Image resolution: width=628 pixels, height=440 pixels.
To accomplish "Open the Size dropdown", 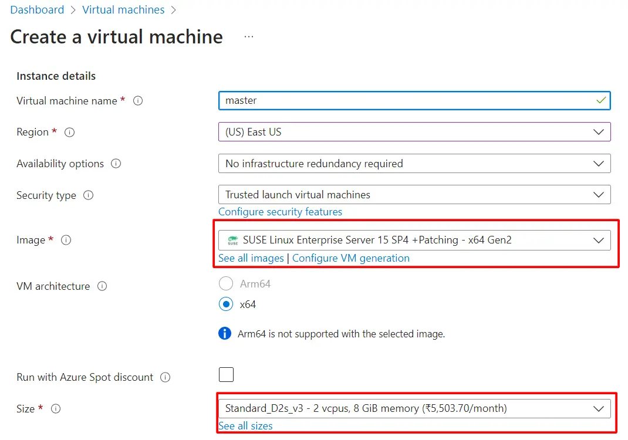I will click(x=414, y=408).
